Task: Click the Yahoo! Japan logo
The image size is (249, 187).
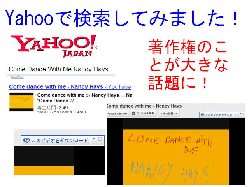Action: 54,46
